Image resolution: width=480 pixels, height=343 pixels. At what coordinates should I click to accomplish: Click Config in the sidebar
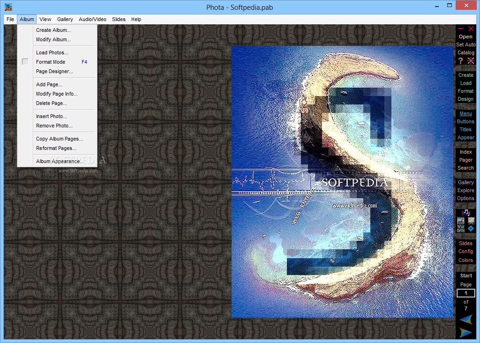pyautogui.click(x=465, y=251)
